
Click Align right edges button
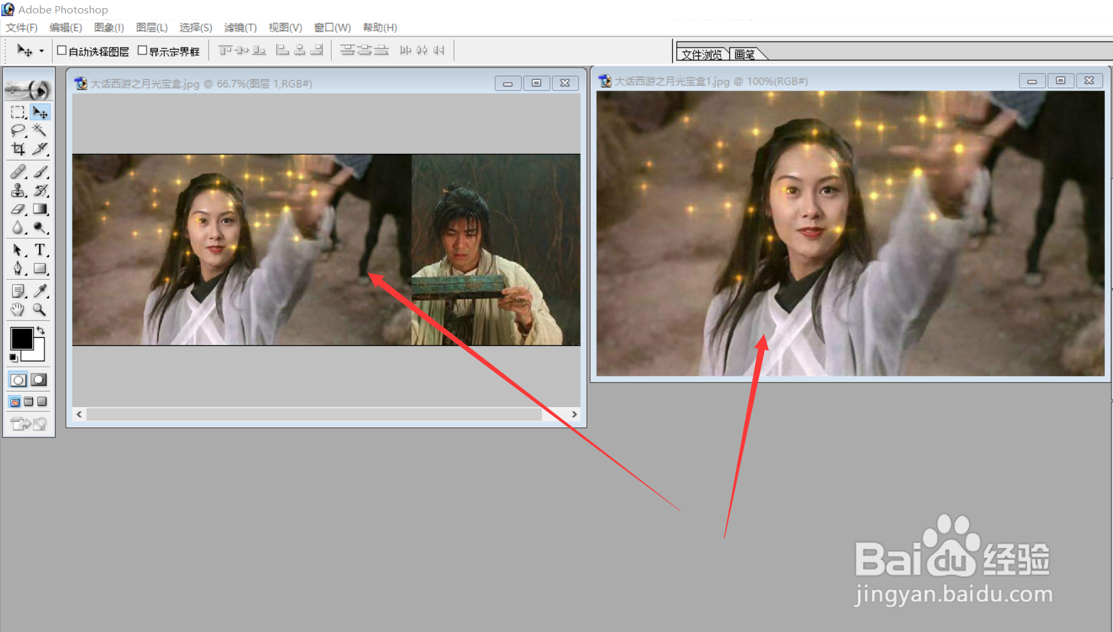317,50
